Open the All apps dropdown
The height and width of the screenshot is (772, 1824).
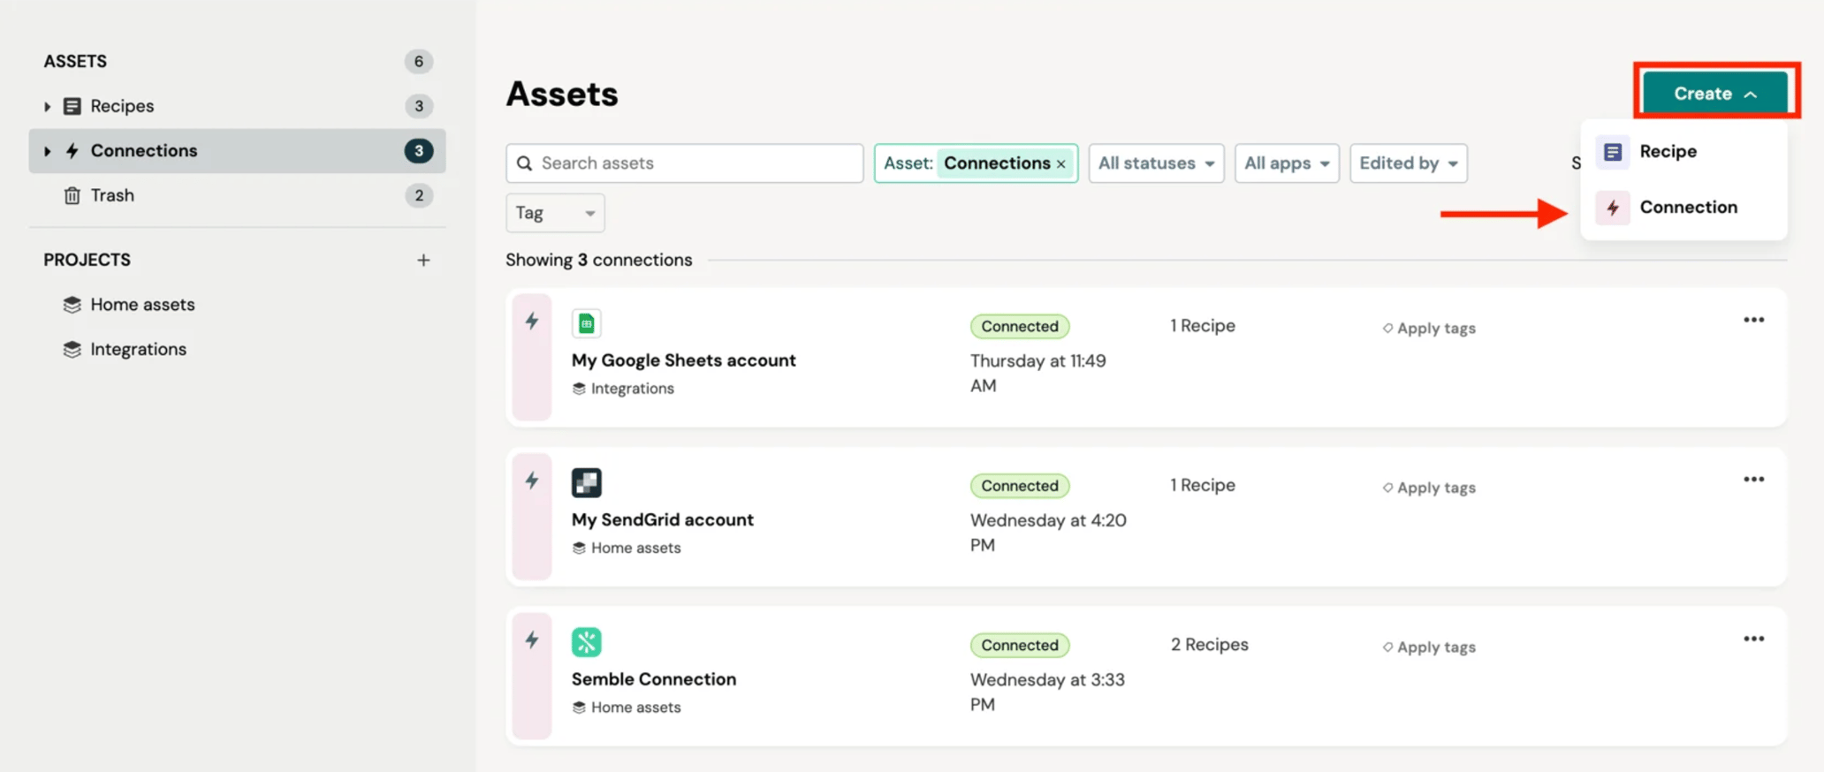1287,163
